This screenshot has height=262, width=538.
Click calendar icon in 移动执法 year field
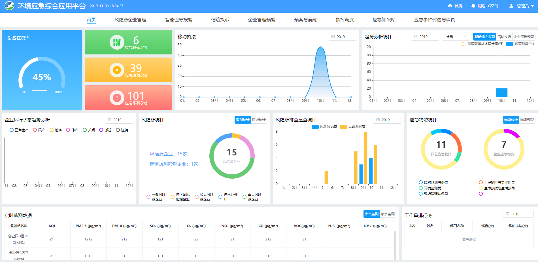point(333,37)
